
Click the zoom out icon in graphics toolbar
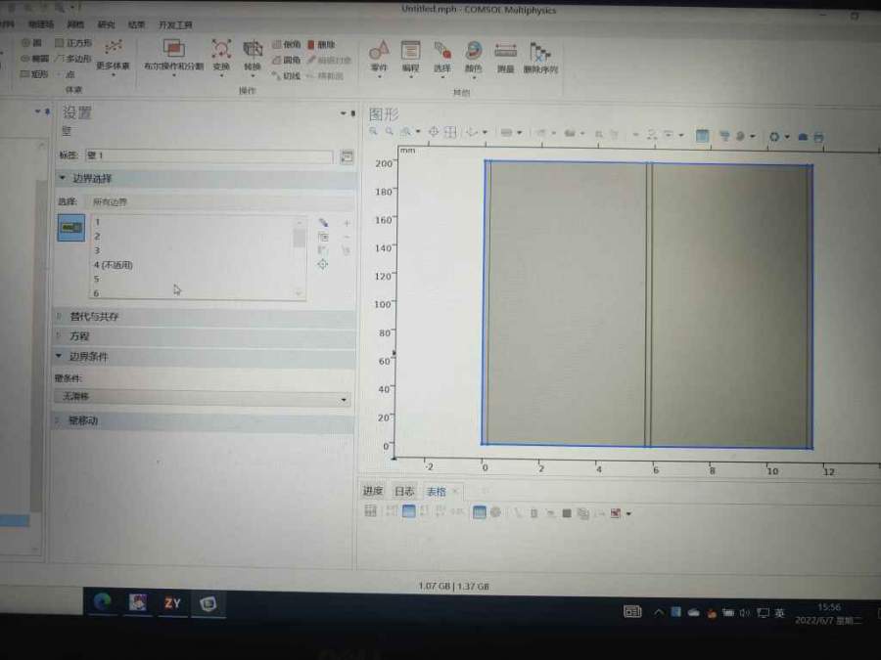389,131
